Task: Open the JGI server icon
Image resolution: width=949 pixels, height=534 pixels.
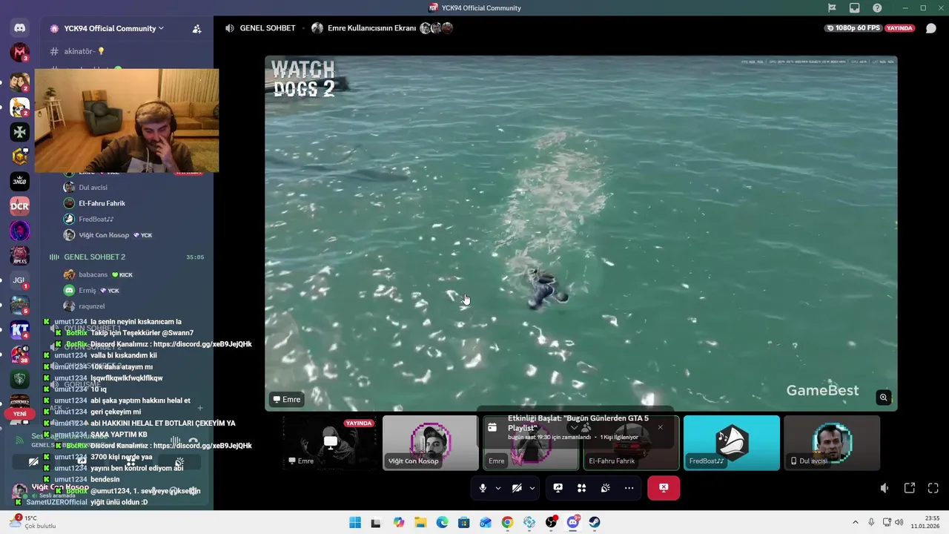Action: point(19,280)
